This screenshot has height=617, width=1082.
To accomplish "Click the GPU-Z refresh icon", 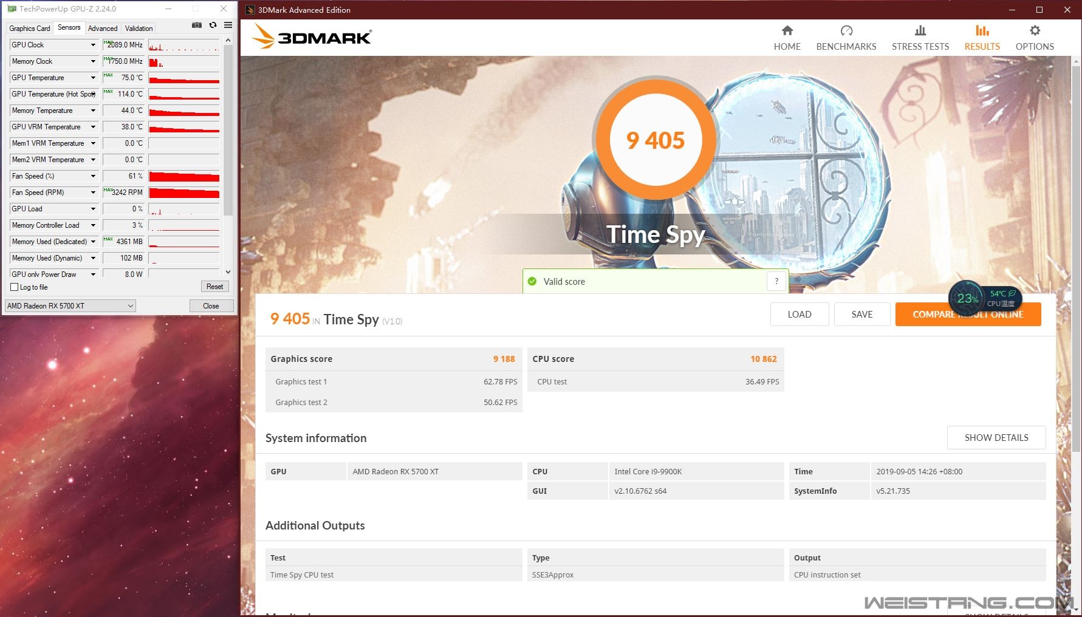I will pyautogui.click(x=213, y=25).
